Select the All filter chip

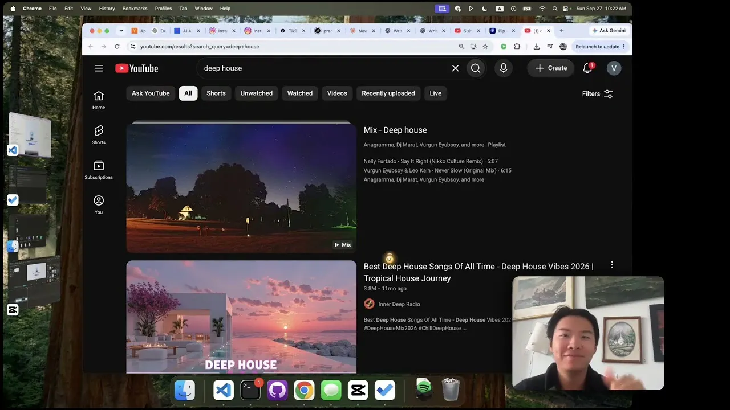click(188, 93)
